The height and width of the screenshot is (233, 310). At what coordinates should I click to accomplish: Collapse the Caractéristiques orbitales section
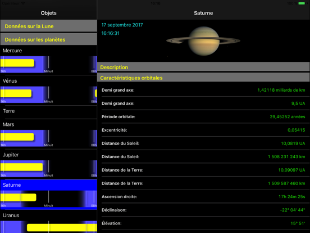203,78
